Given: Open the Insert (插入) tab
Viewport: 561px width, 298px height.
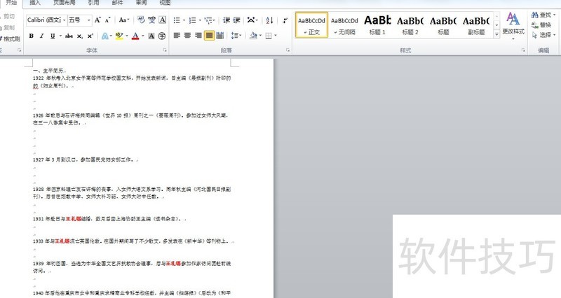Looking at the screenshot, I should point(34,3).
